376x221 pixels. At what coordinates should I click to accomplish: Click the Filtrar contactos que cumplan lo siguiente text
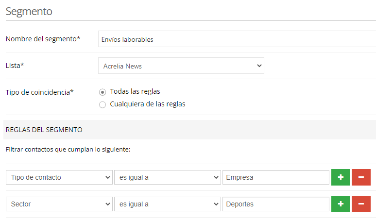click(x=68, y=149)
